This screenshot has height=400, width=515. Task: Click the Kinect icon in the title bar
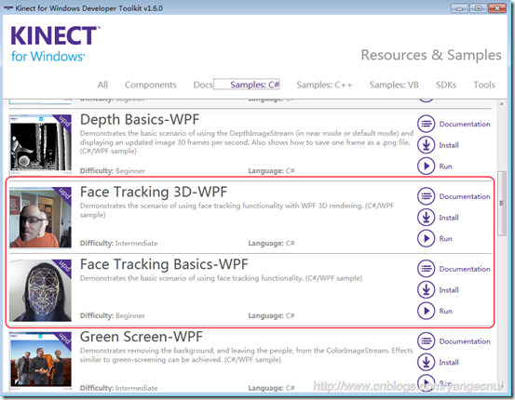pos(8,7)
